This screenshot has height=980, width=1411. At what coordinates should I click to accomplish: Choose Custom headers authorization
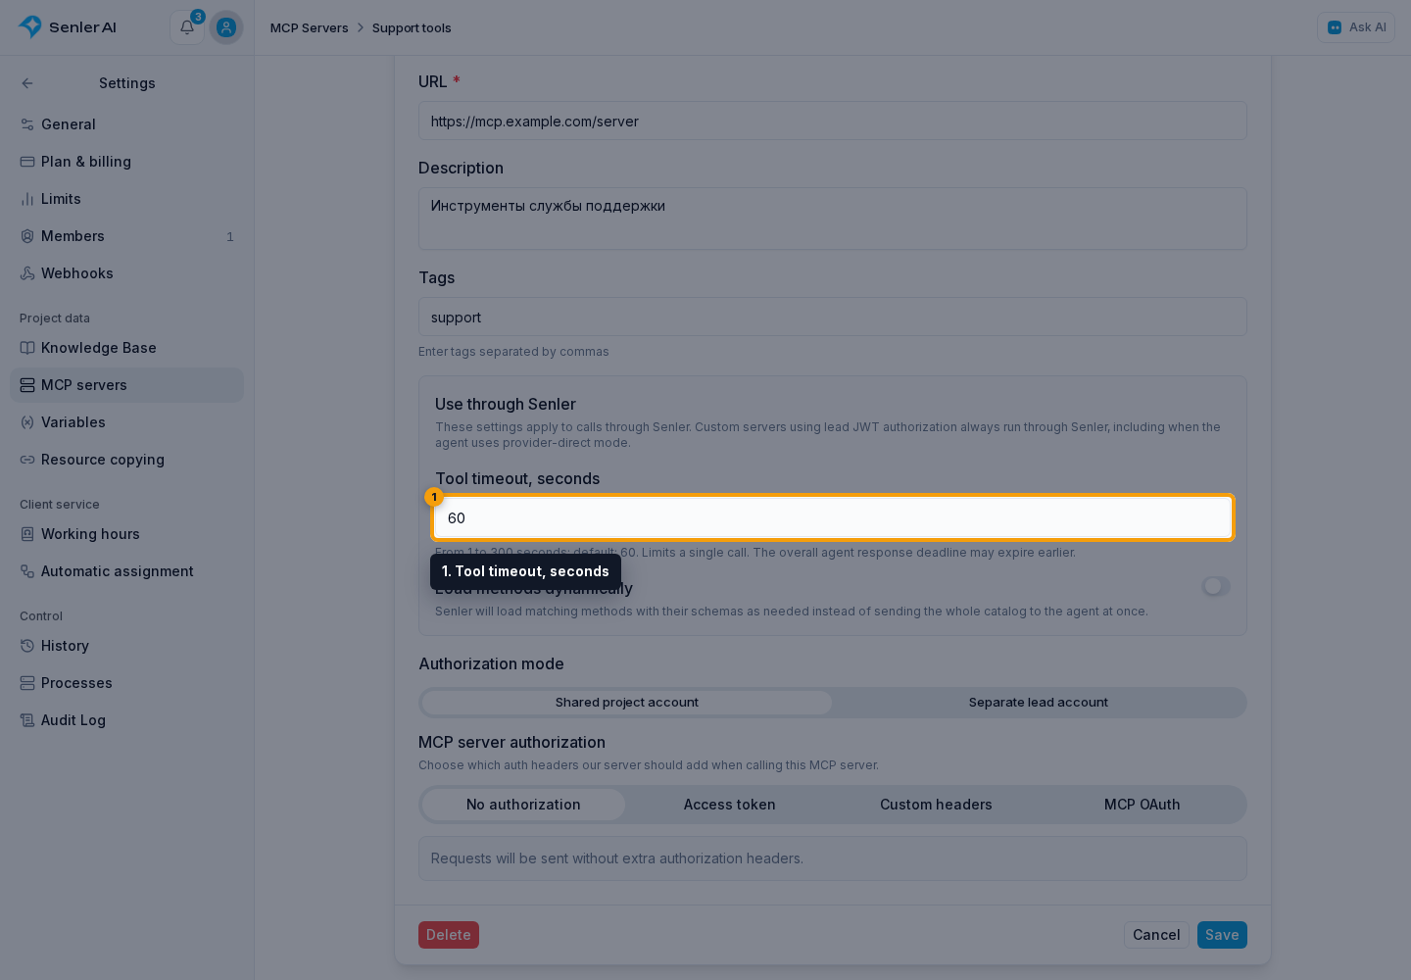click(936, 805)
